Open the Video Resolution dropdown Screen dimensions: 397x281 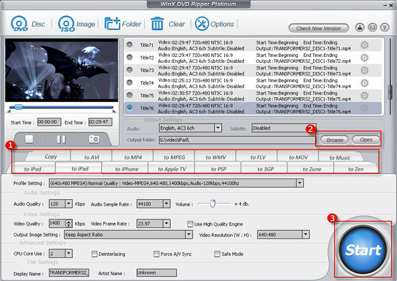click(x=305, y=235)
